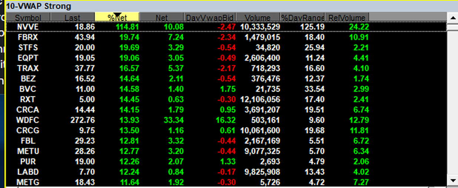Viewport: 458px width, 188px height.
Task: Click NVVE %Net value 114.81
Action: pos(127,27)
